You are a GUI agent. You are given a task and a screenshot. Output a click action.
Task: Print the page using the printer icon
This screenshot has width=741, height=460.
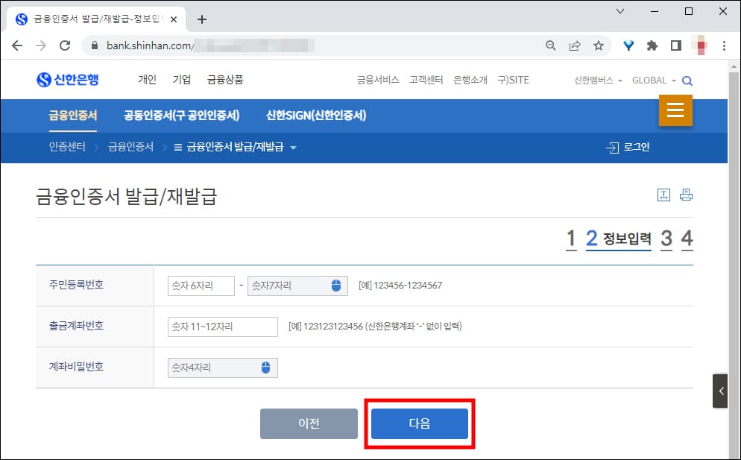pyautogui.click(x=686, y=194)
